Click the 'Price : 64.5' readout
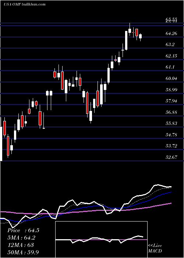Image resolution: width=184 pixels, height=258 pixels. tap(23, 230)
